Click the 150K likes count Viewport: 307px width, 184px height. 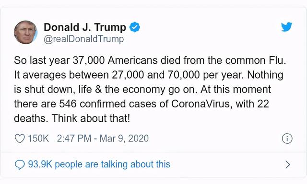38,138
